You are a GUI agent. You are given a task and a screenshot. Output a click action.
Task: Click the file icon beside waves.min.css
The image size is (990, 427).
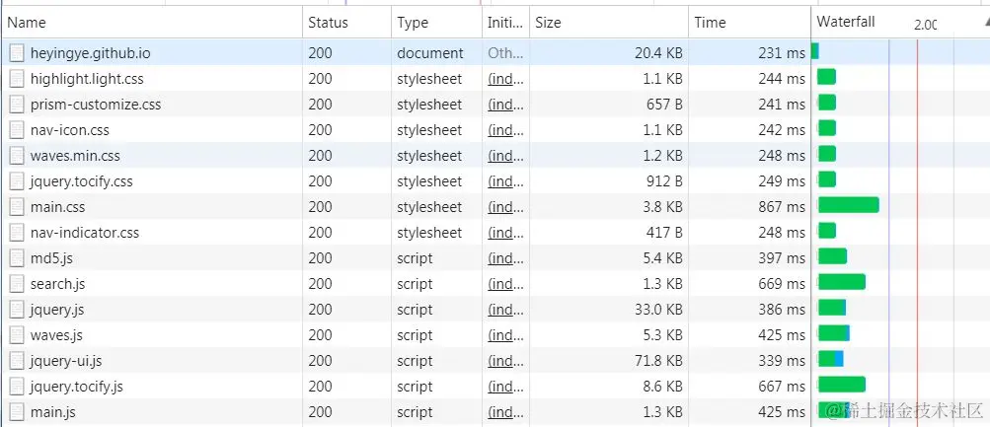(x=18, y=156)
